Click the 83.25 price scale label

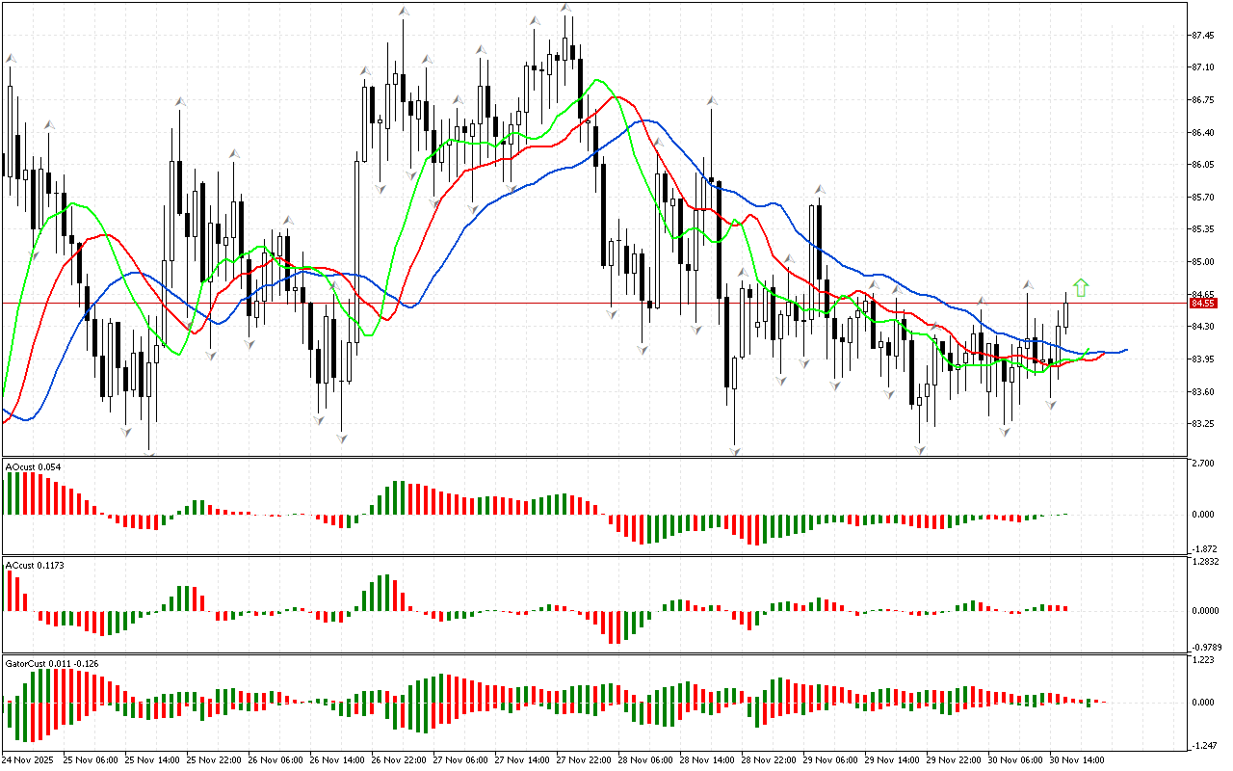point(1202,424)
